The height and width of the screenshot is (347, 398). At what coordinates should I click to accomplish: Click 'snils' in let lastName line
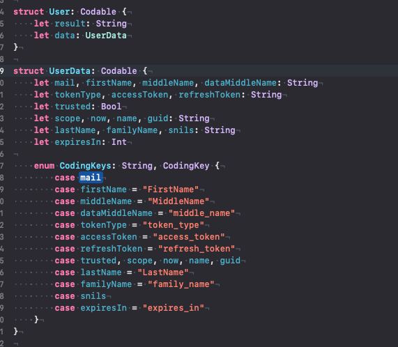point(181,130)
